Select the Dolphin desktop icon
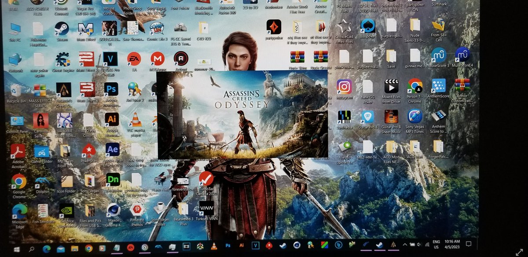The image size is (528, 257). point(43,184)
